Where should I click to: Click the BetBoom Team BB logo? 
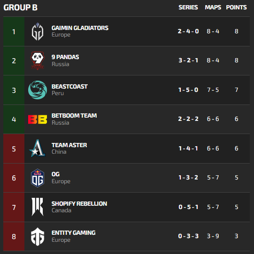pos(38,120)
